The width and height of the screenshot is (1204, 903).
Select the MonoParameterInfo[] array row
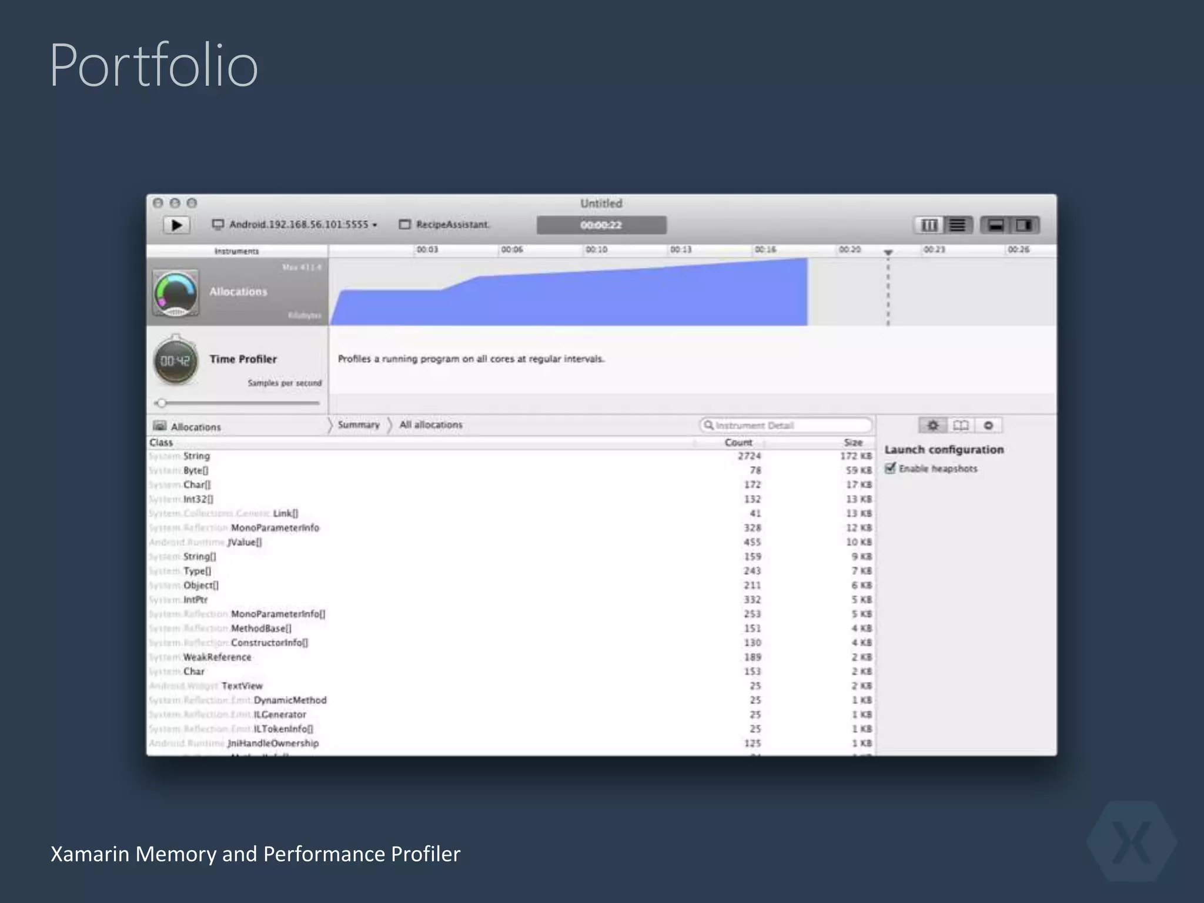(510, 614)
